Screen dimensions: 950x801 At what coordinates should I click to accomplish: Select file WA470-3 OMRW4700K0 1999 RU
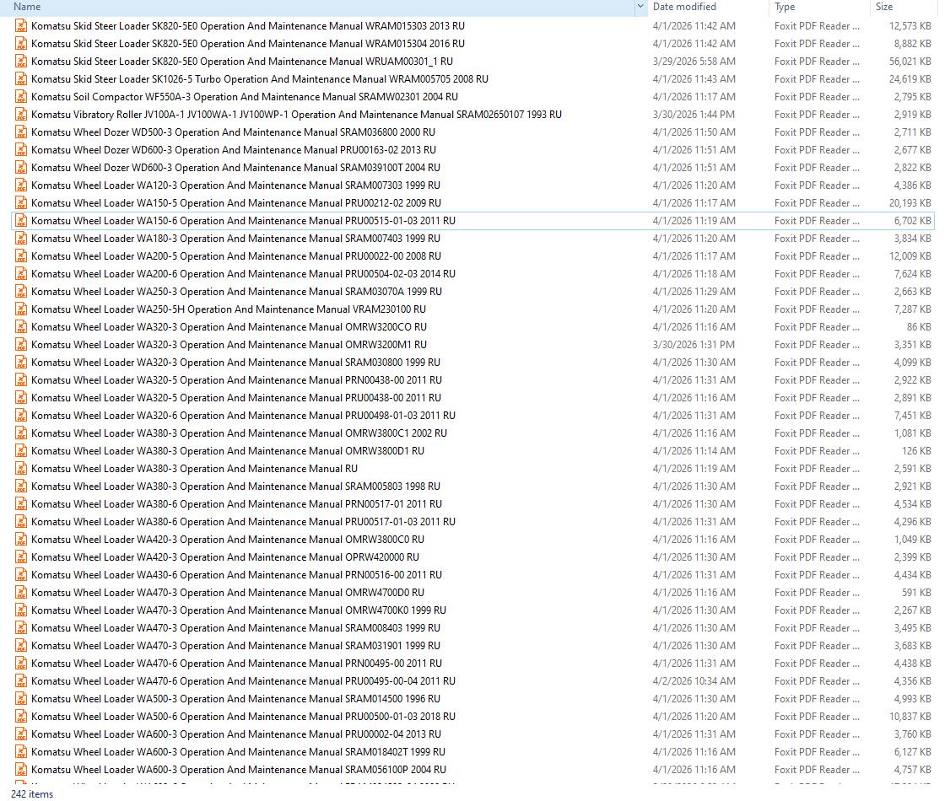239,610
